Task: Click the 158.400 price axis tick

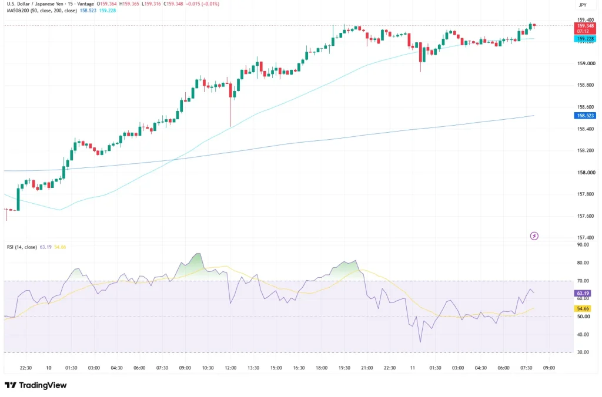Action: pos(586,129)
